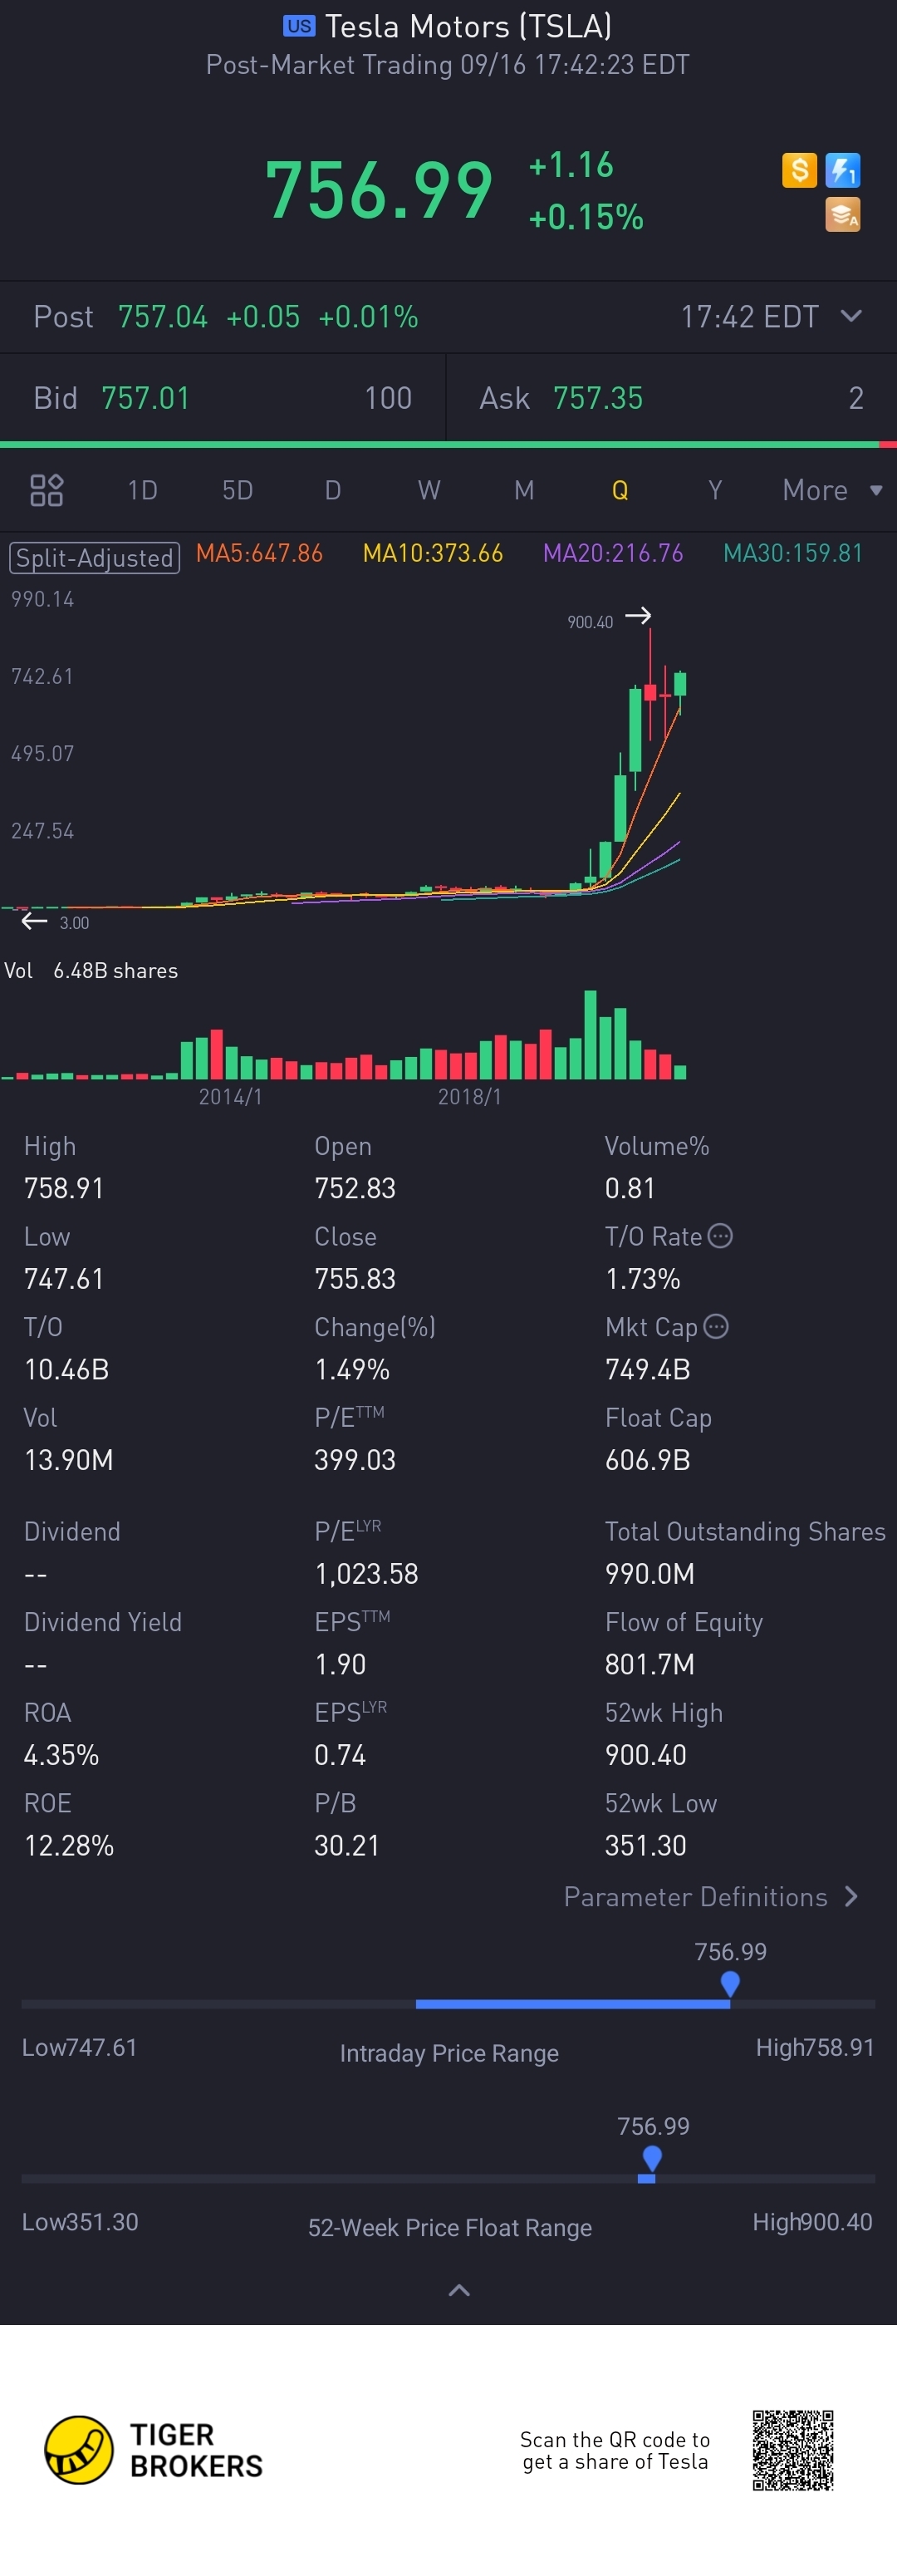Tap the MA5:647.86 indicator label

(x=259, y=553)
